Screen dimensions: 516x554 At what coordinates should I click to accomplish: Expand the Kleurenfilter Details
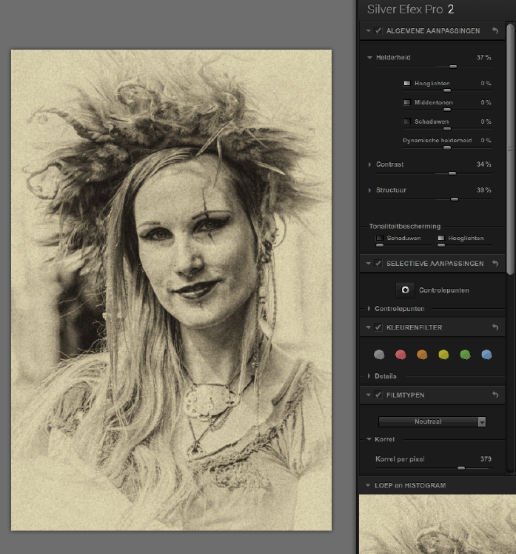tap(369, 376)
